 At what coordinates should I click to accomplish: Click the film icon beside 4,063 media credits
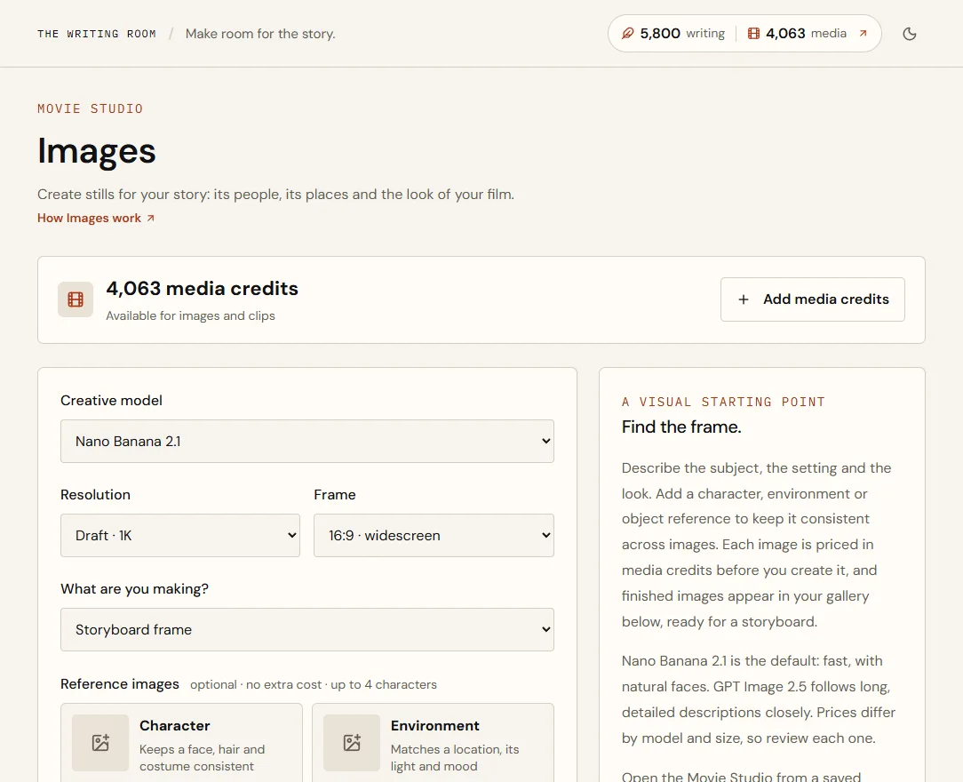76,299
